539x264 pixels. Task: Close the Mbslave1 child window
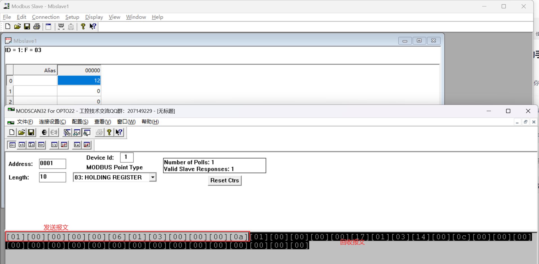tap(434, 41)
